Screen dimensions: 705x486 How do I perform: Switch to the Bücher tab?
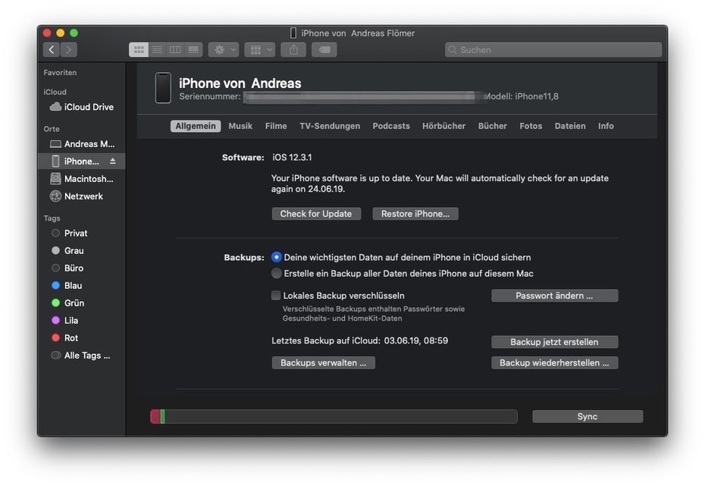click(x=492, y=126)
